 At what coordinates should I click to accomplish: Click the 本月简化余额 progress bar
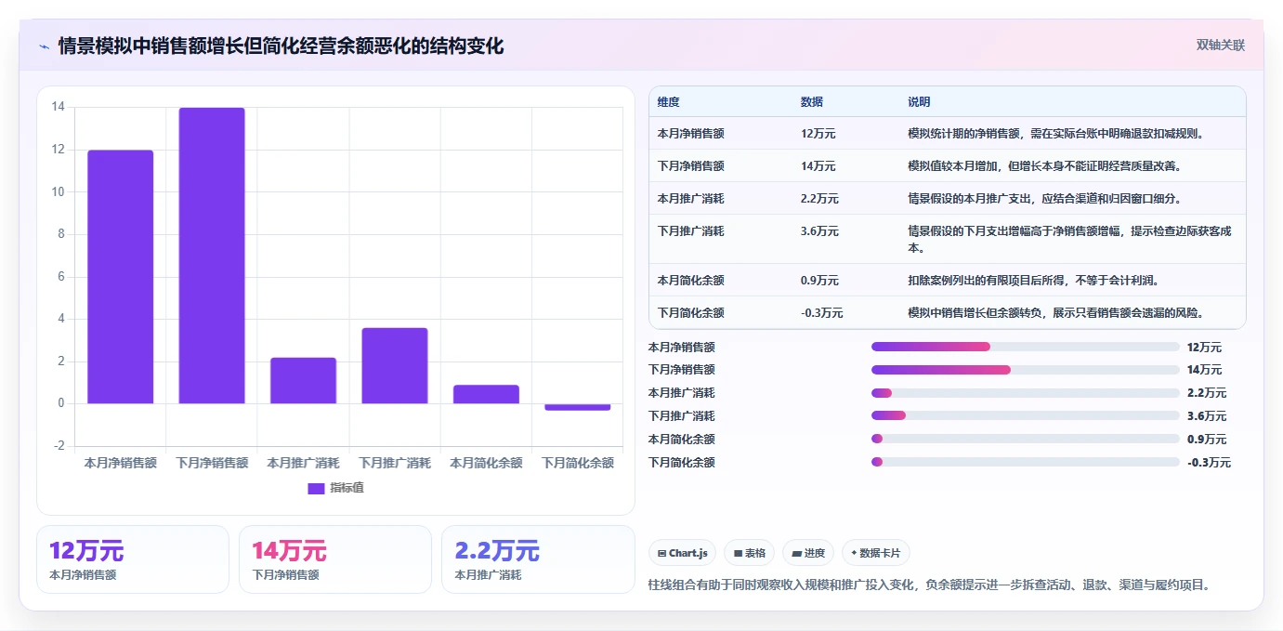1026,439
